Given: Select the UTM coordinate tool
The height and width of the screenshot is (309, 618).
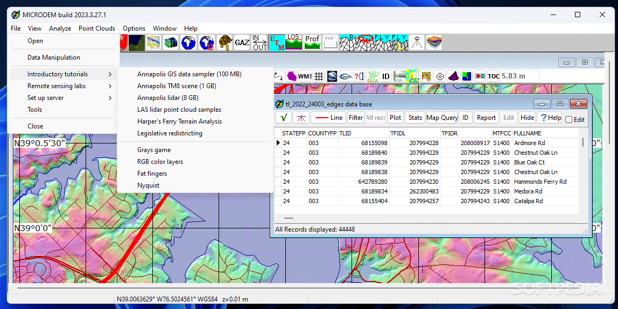Looking at the screenshot, I should coord(277,42).
